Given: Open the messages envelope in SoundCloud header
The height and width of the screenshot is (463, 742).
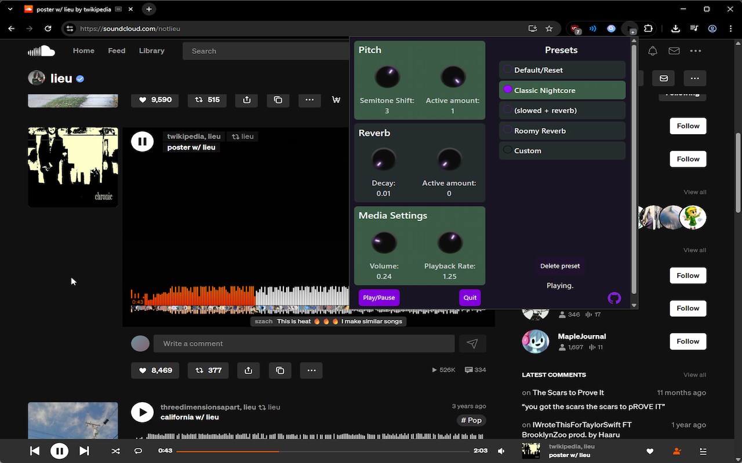Looking at the screenshot, I should [674, 51].
